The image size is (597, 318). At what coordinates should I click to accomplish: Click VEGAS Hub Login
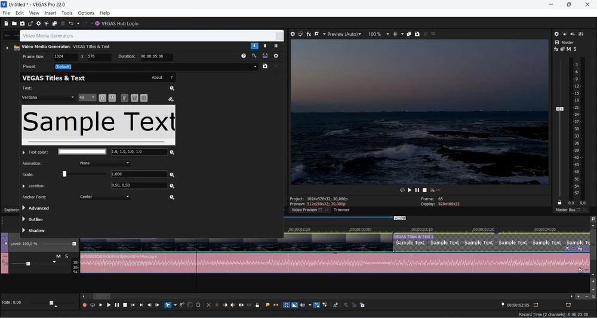click(116, 23)
